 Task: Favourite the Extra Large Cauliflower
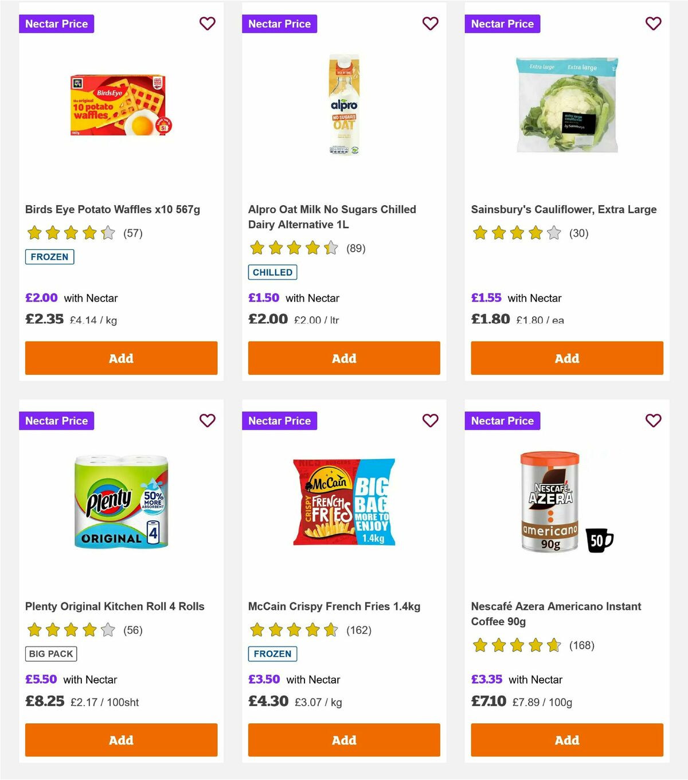pyautogui.click(x=652, y=23)
